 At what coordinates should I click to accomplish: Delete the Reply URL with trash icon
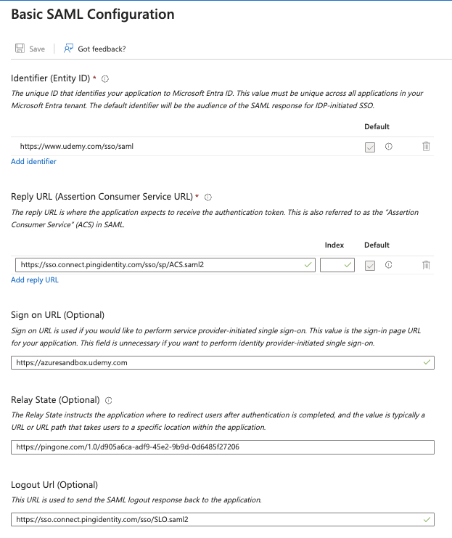[426, 265]
